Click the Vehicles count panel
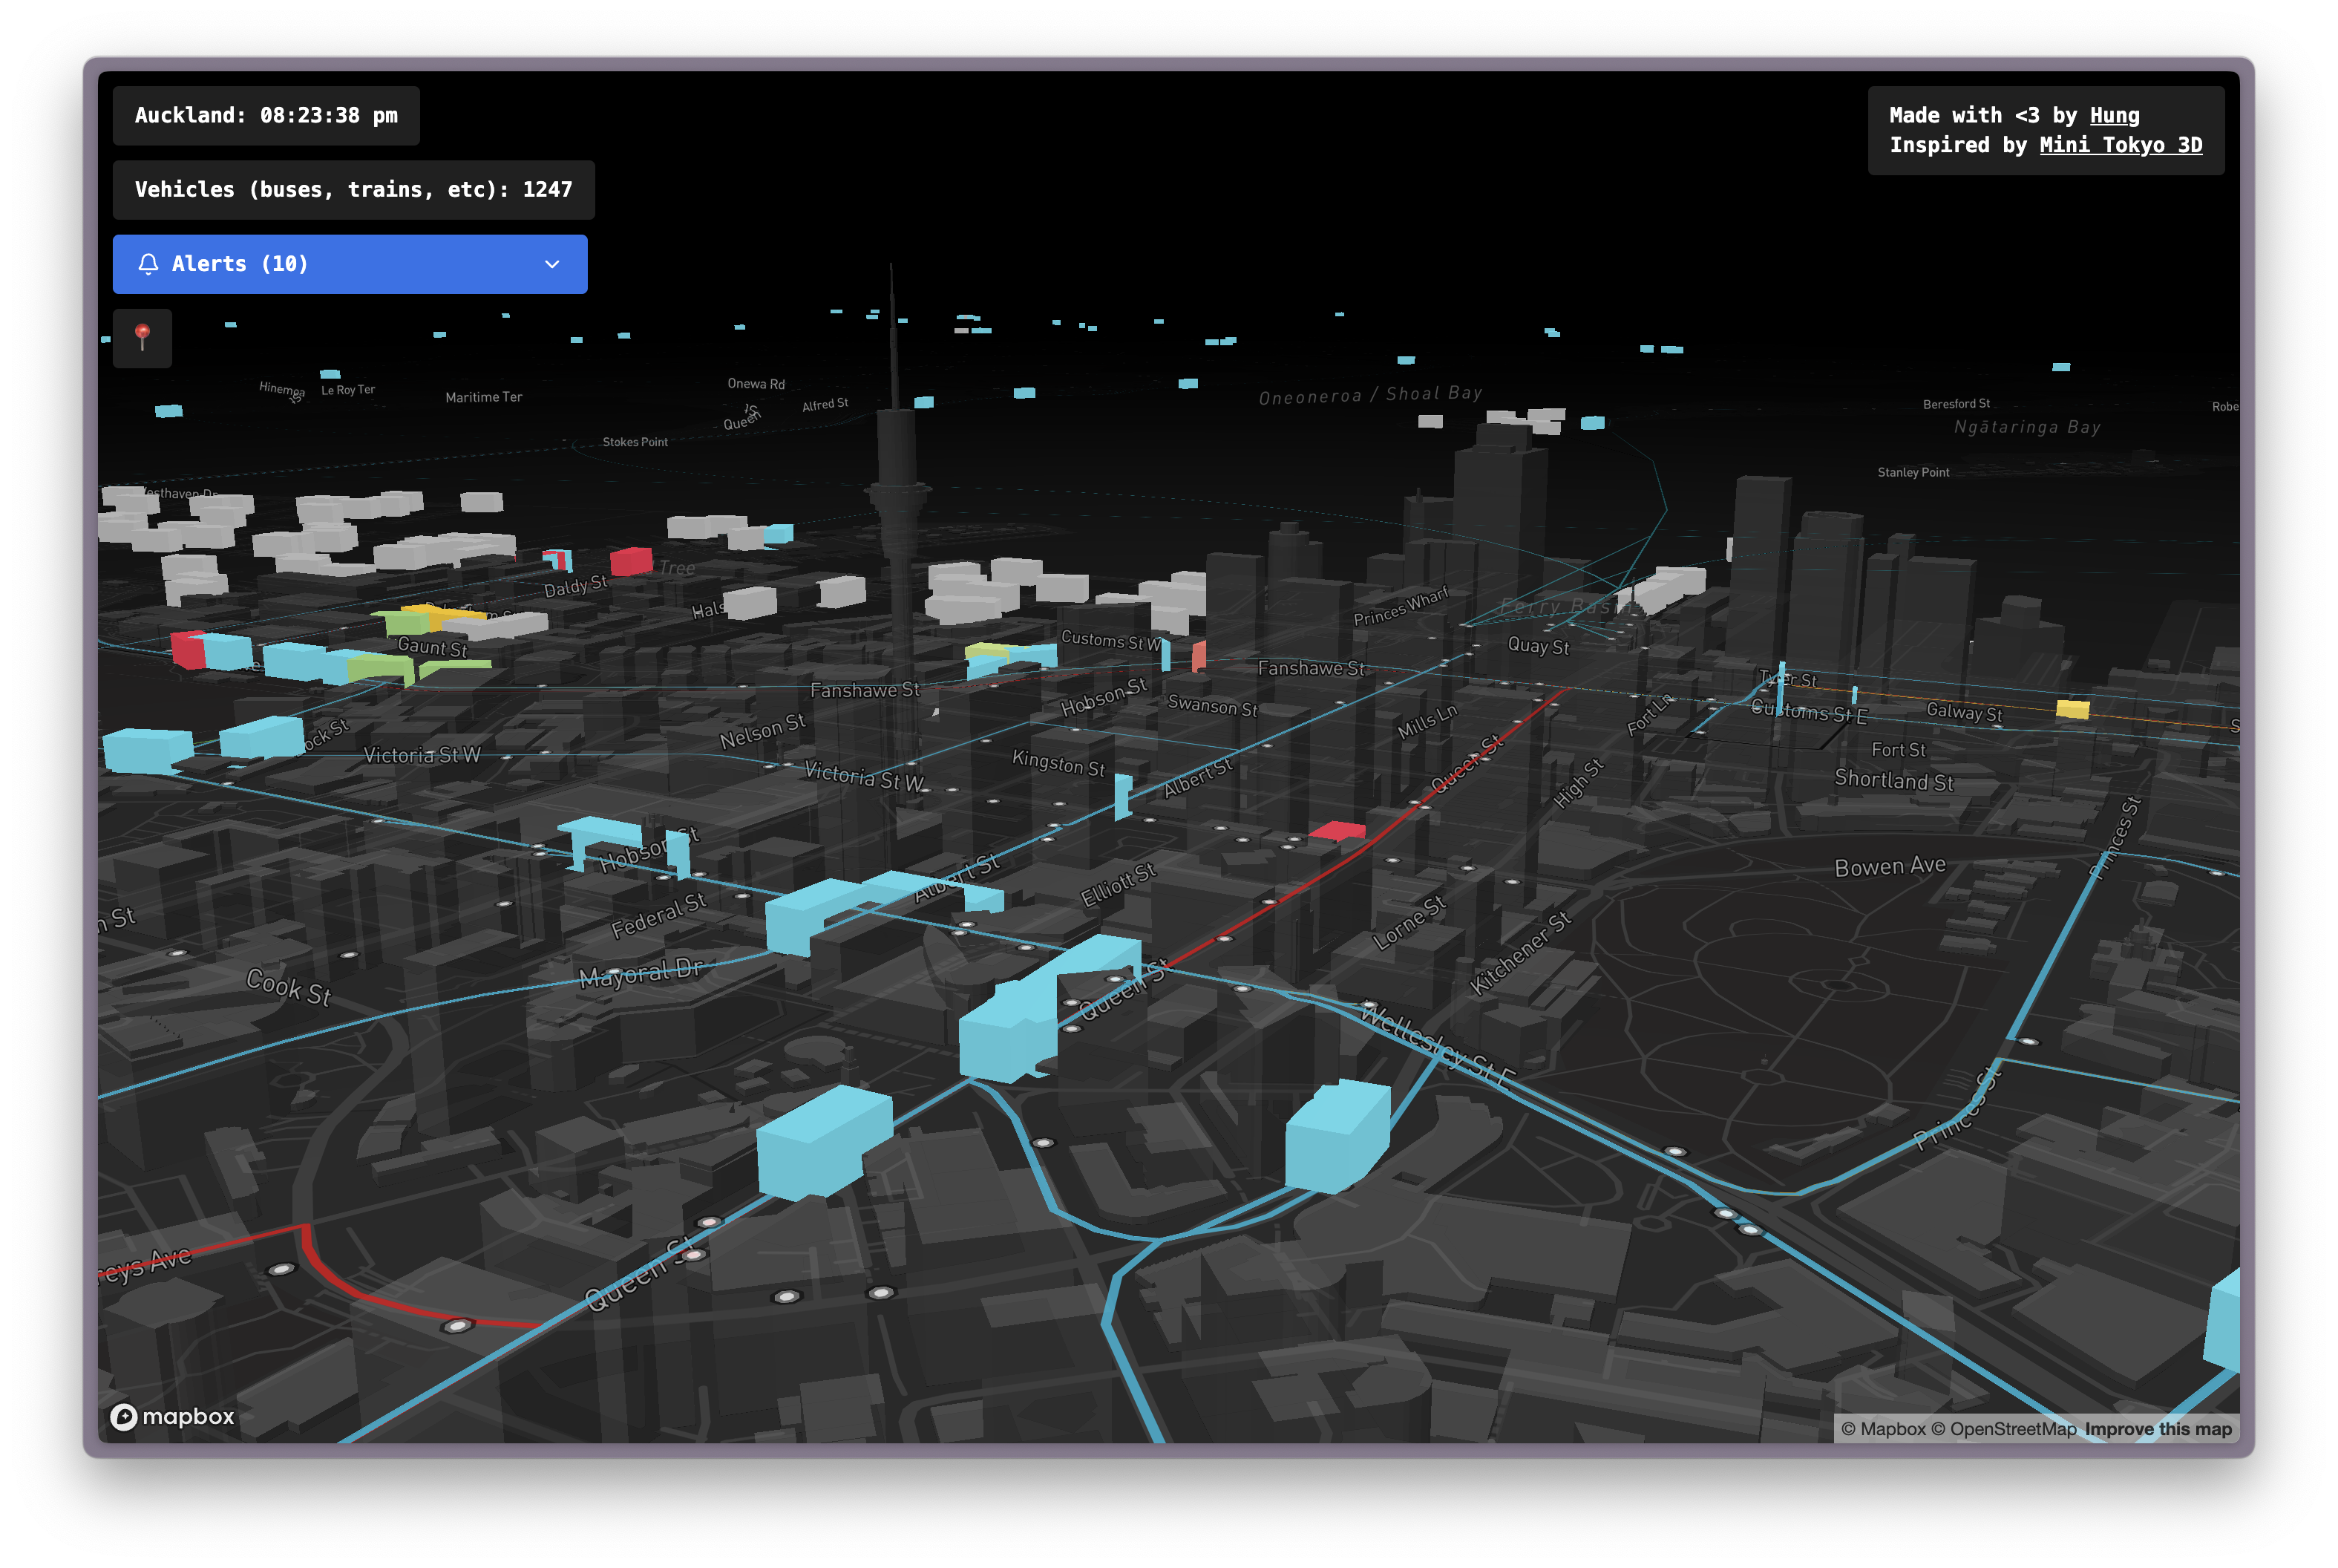 click(x=353, y=190)
